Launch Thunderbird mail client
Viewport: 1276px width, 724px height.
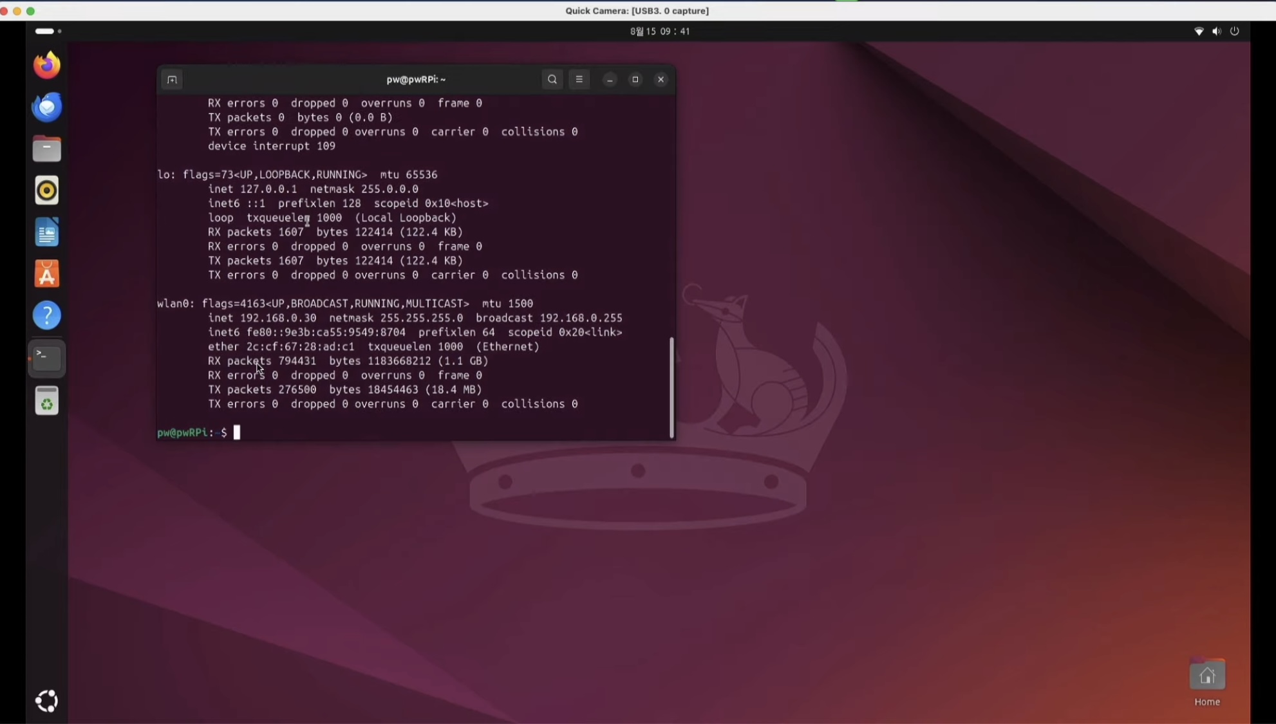coord(46,107)
